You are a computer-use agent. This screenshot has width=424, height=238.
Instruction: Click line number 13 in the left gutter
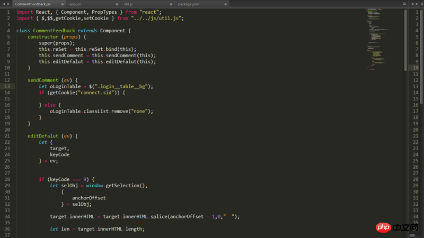pos(7,86)
